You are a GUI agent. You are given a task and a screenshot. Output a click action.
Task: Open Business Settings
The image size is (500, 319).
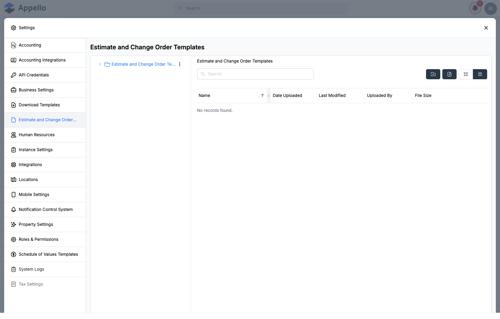click(x=45, y=90)
